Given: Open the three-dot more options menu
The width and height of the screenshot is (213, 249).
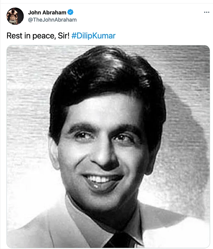Looking at the screenshot, I should tap(206, 12).
